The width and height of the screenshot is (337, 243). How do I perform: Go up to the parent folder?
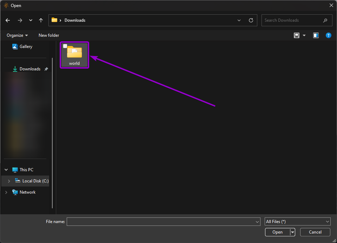point(41,20)
